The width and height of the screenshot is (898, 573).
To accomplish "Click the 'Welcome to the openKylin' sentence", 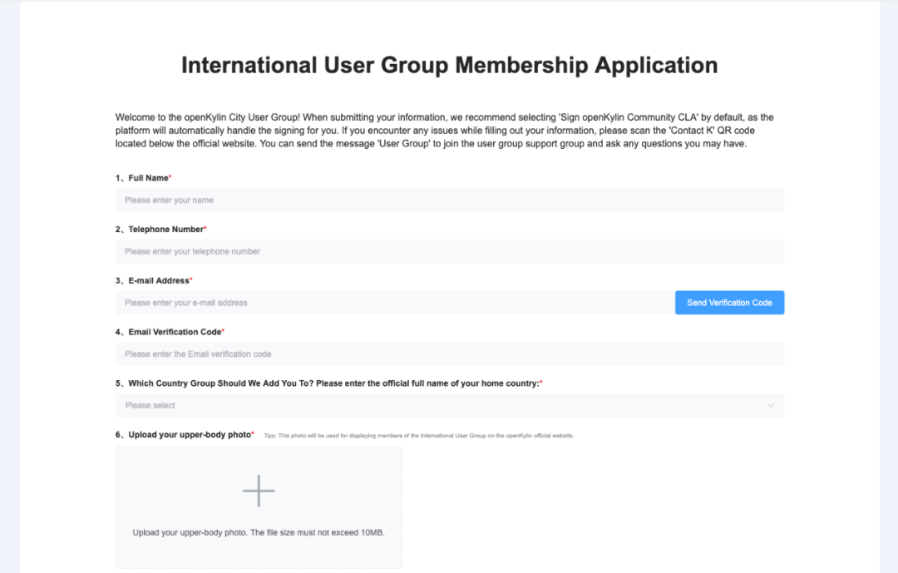I will click(x=208, y=118).
